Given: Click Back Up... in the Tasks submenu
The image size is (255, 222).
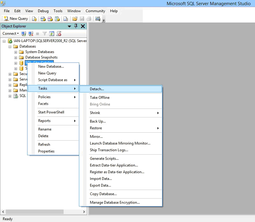Looking at the screenshot, I should 98,121.
